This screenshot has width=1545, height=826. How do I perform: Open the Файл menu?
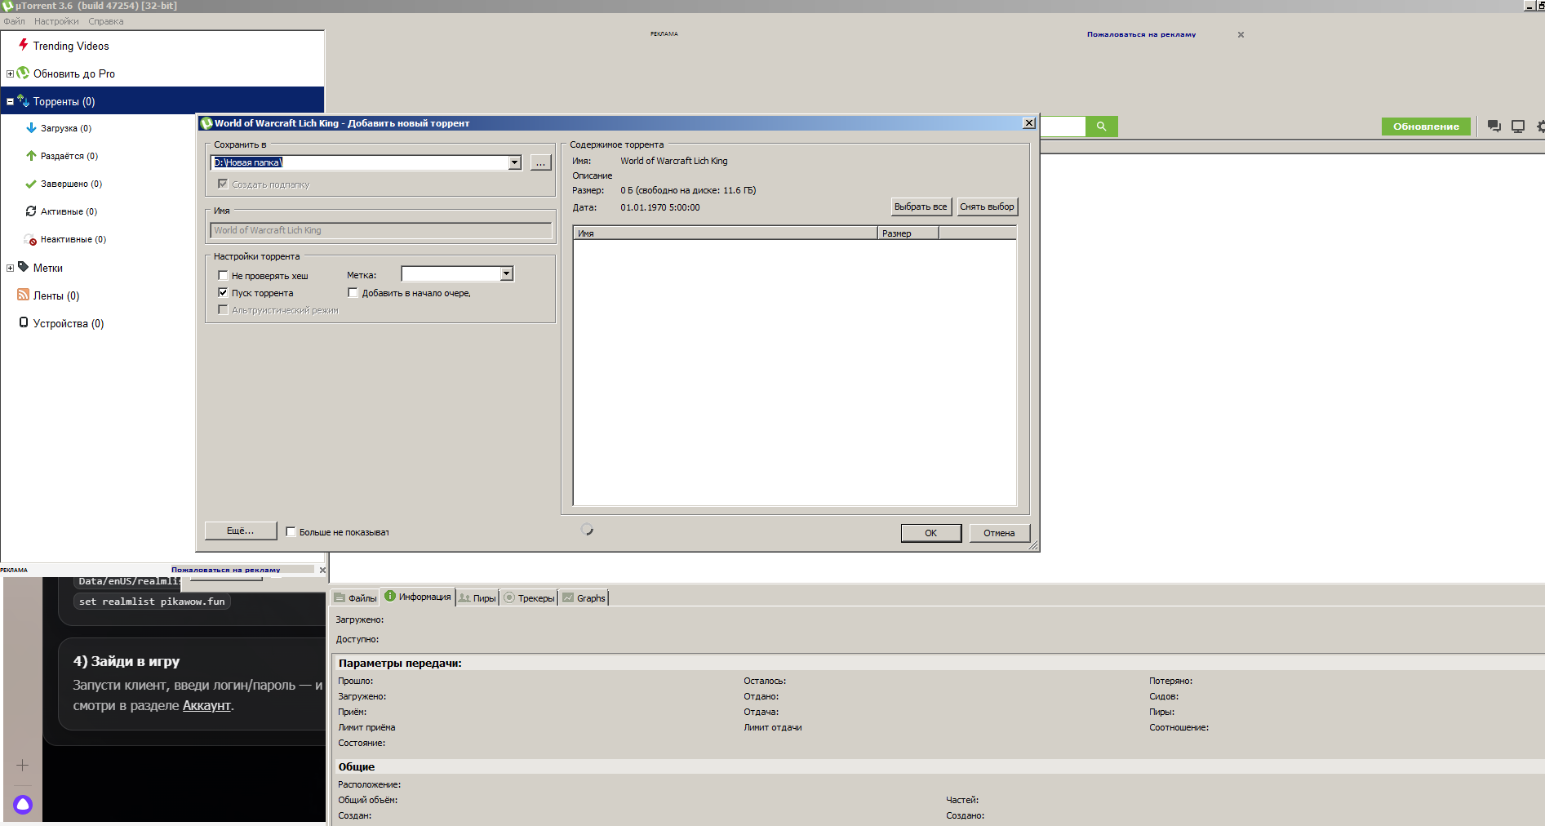[15, 21]
